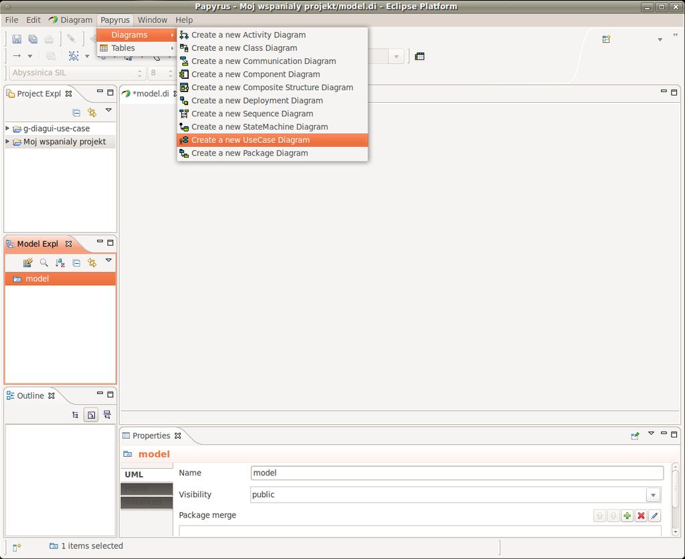The height and width of the screenshot is (559, 685).
Task: Open the font name combo box
Action: click(x=77, y=73)
